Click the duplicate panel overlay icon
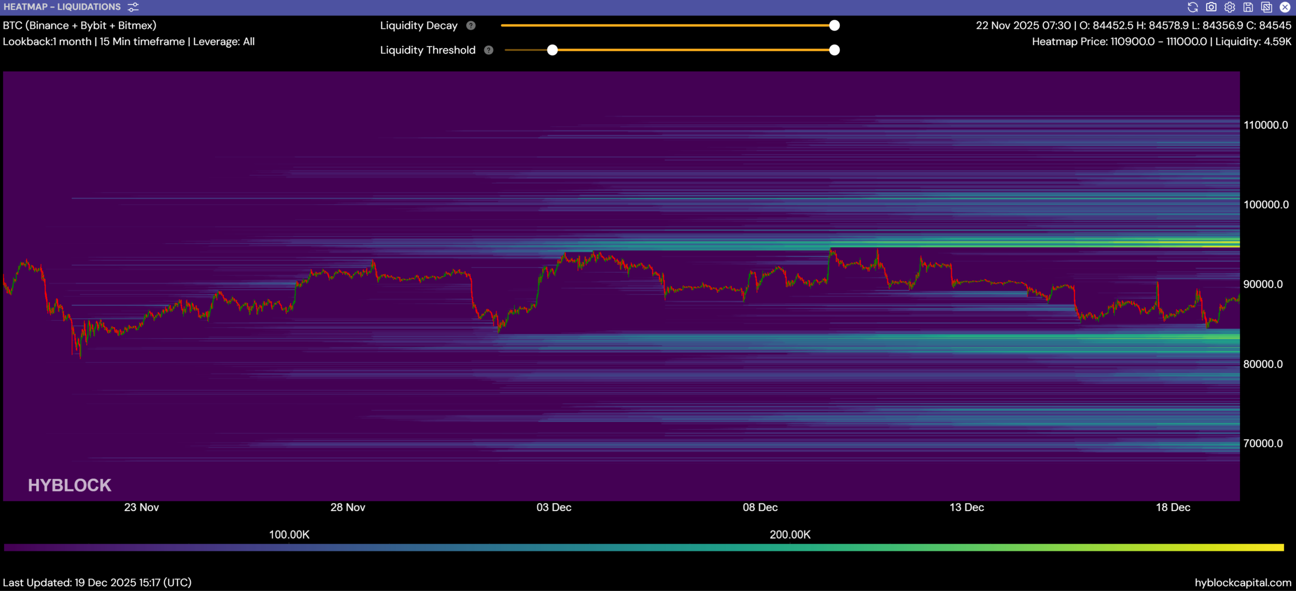This screenshot has height=591, width=1296. pyautogui.click(x=1266, y=7)
